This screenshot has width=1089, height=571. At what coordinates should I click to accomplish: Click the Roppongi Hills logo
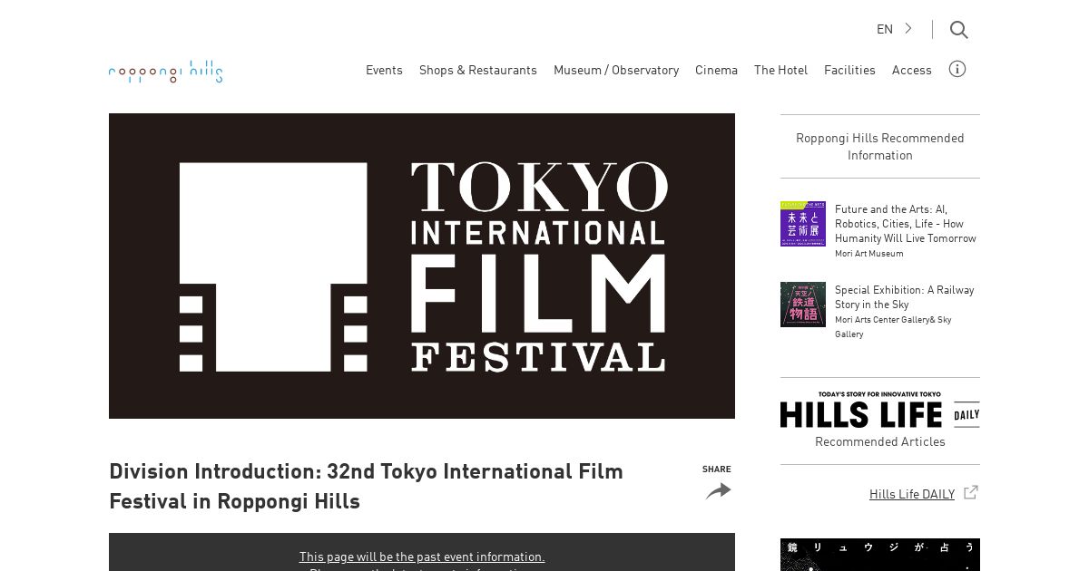pyautogui.click(x=165, y=72)
